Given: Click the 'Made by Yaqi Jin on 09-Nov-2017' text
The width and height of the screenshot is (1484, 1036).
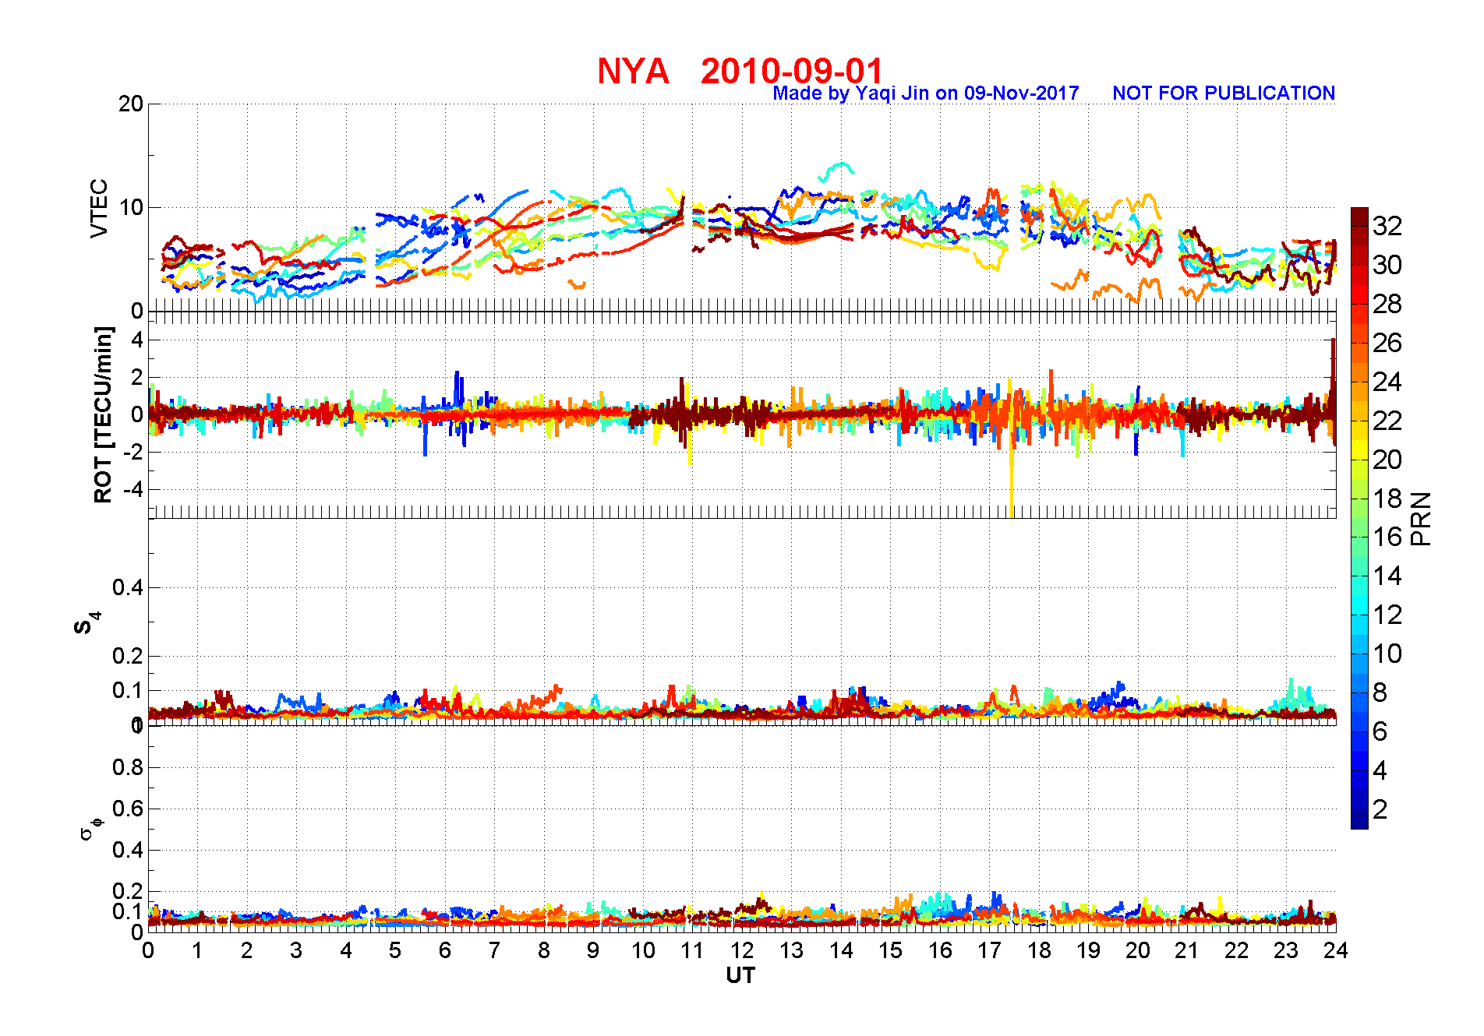Looking at the screenshot, I should (926, 93).
